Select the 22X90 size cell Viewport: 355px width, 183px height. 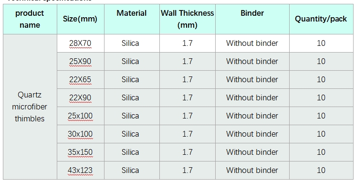(80, 97)
